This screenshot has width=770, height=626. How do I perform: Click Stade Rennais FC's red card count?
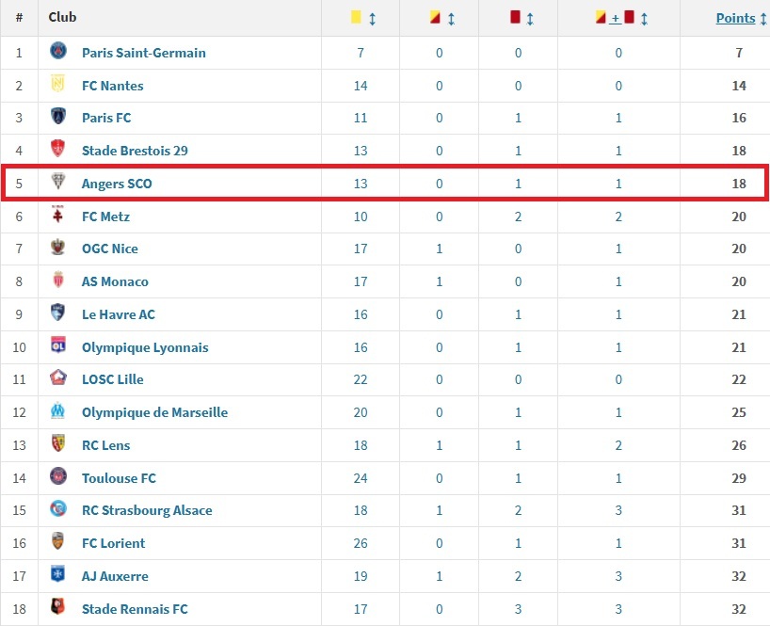[518, 609]
